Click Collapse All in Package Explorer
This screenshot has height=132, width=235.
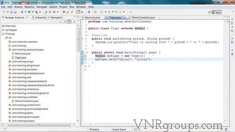tap(65, 22)
